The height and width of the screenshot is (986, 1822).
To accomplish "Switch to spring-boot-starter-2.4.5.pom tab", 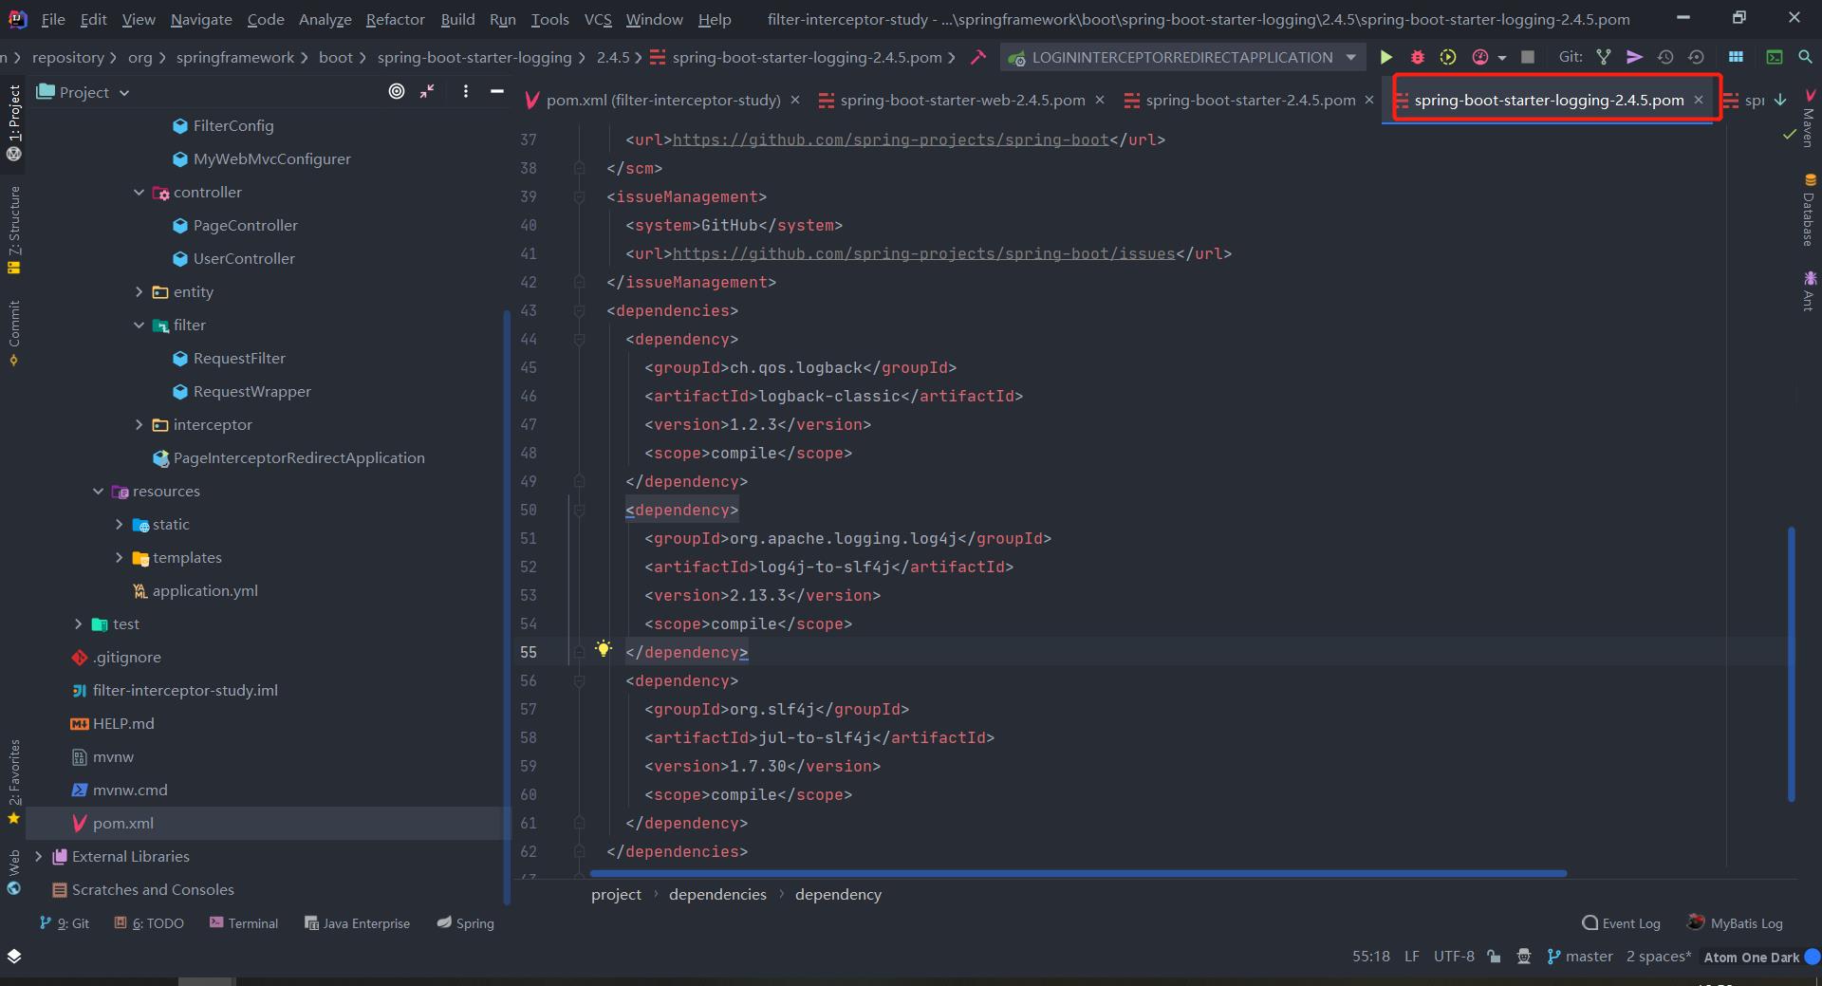I will tap(1250, 100).
